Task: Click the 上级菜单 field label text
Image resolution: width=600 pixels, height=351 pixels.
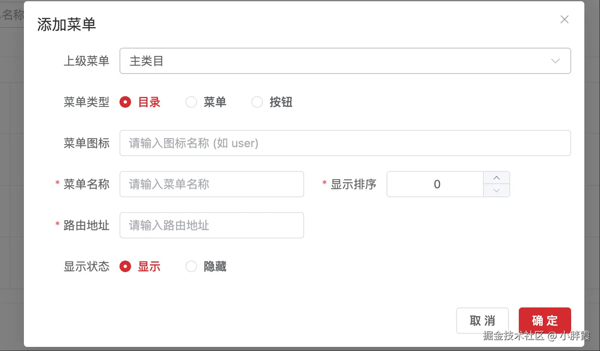Action: coord(86,61)
